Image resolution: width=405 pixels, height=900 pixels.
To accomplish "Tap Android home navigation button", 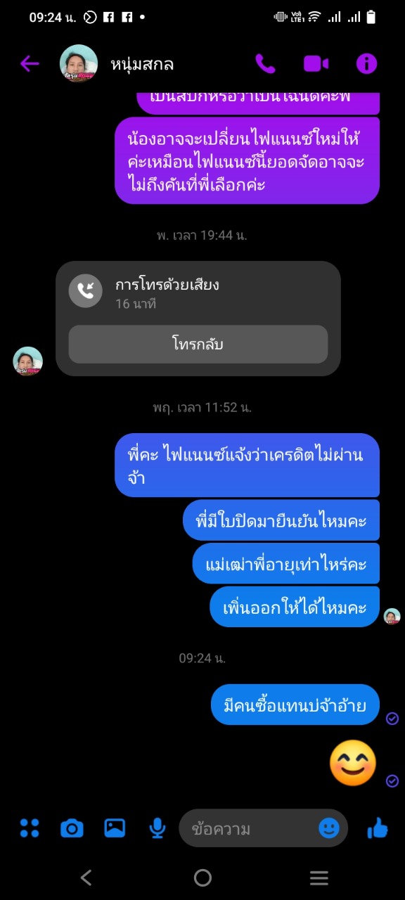I will (x=202, y=877).
